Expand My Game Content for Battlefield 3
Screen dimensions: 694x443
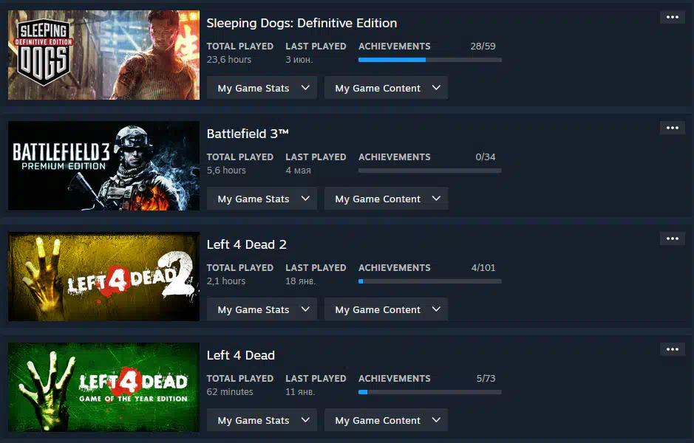pyautogui.click(x=386, y=199)
